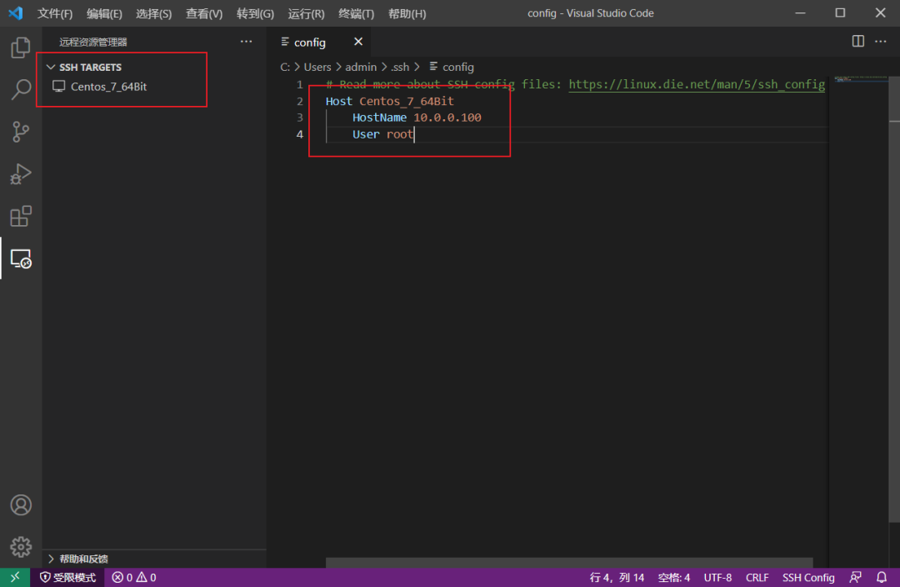Click the feedback icon in status bar
Image resolution: width=900 pixels, height=587 pixels.
855,577
